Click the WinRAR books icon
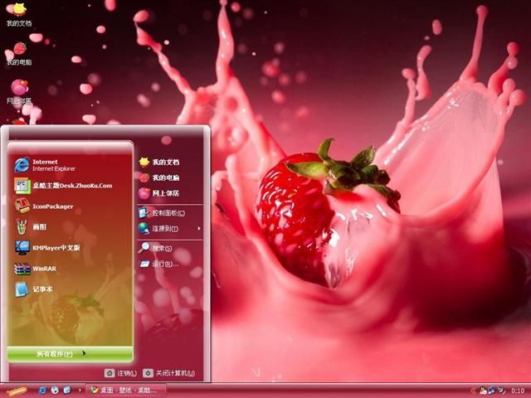This screenshot has height=398, width=531. pos(22,269)
